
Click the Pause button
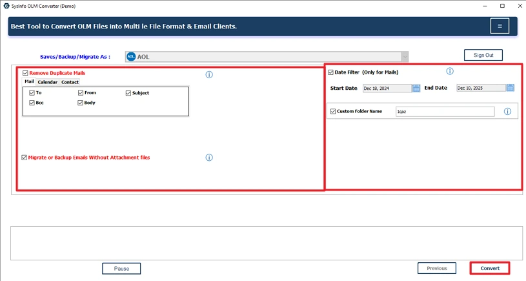pyautogui.click(x=121, y=269)
